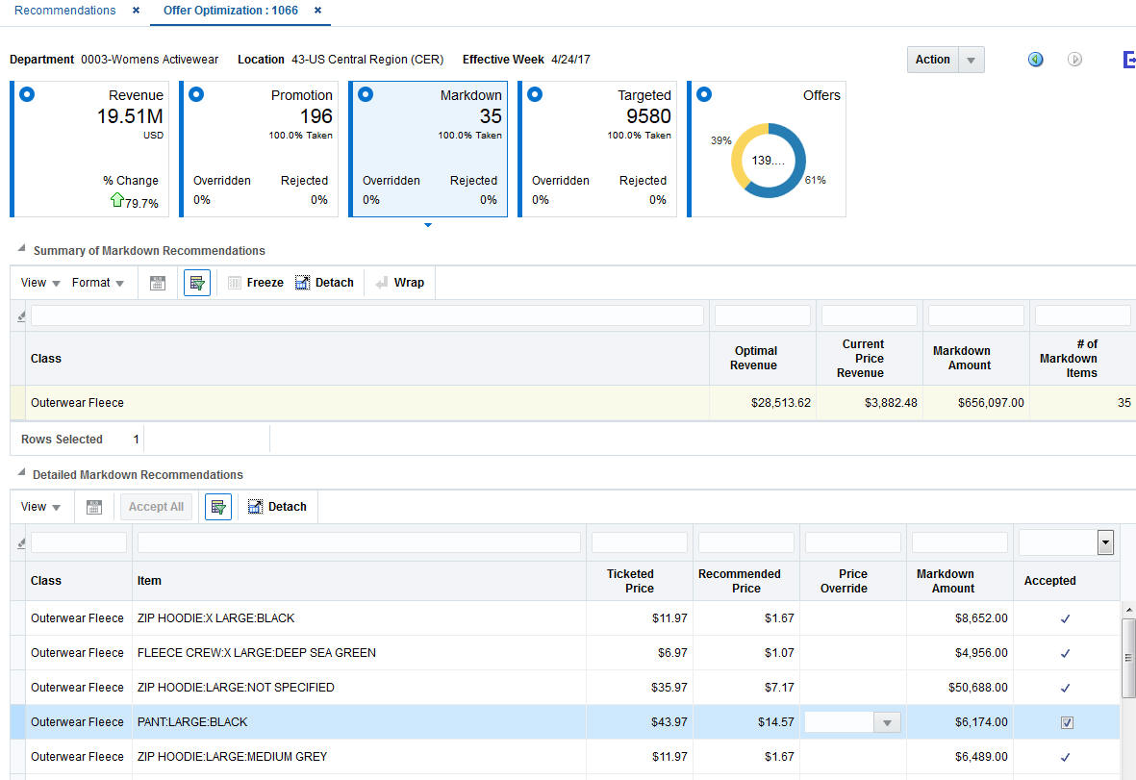Click accepted checkmark for $6,489.00 row

[x=1065, y=758]
